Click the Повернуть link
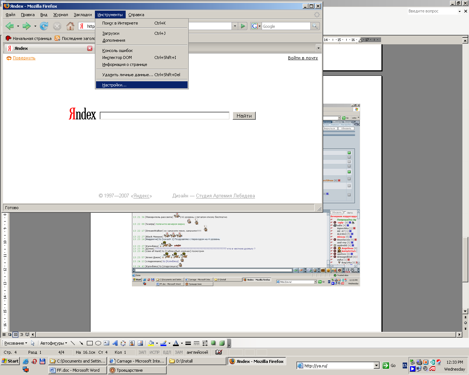This screenshot has height=375, width=469. pos(24,58)
